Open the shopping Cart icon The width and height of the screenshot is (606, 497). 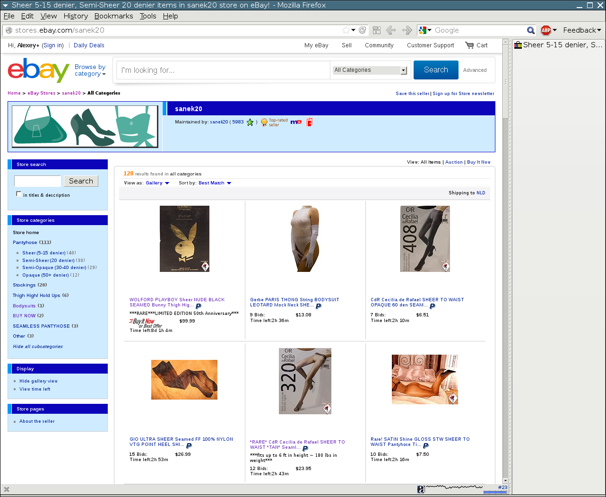click(469, 45)
